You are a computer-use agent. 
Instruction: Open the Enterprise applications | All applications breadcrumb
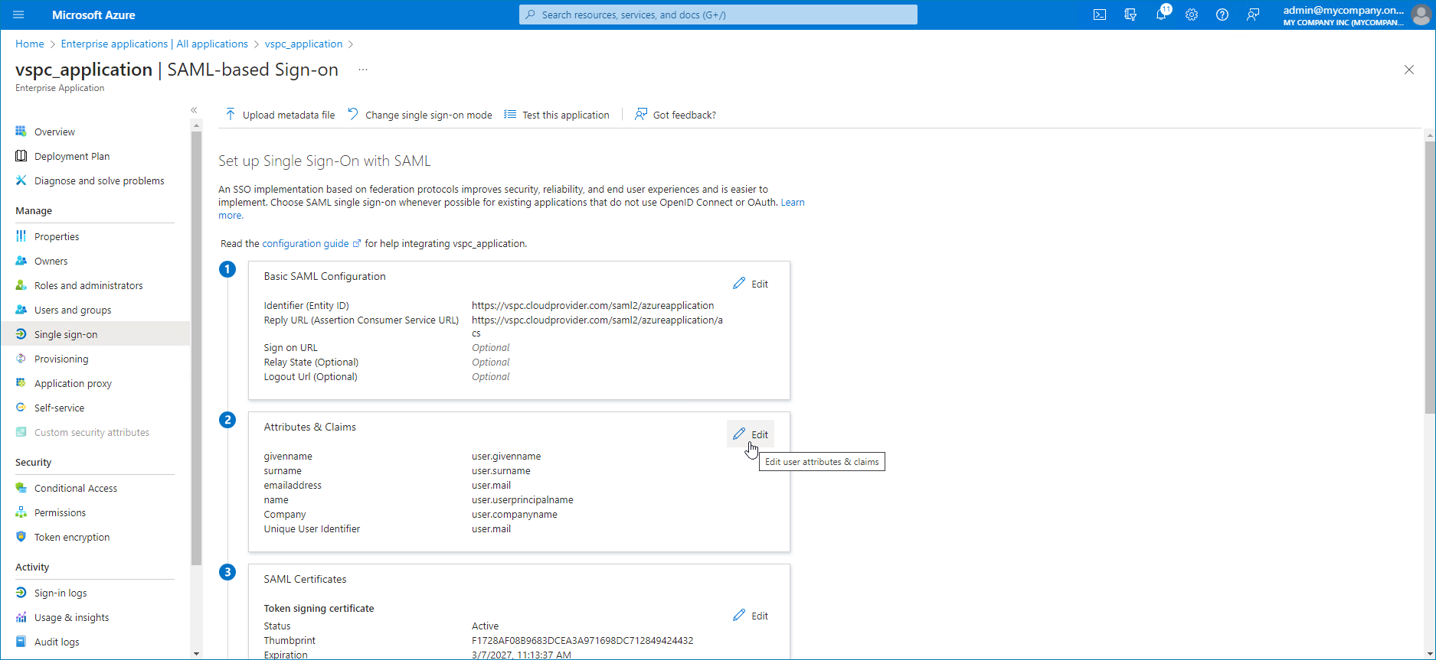point(155,44)
